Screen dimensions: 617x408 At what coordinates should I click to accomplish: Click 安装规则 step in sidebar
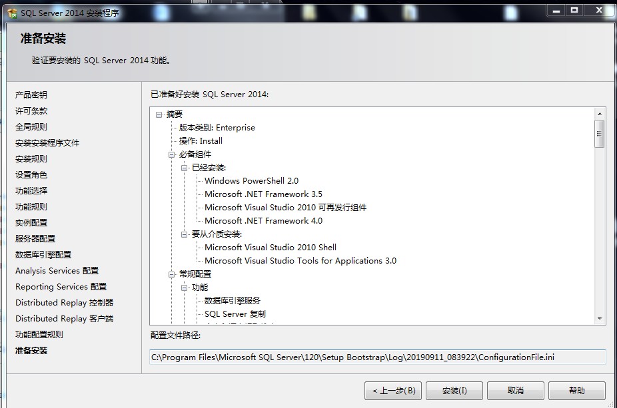click(x=31, y=159)
